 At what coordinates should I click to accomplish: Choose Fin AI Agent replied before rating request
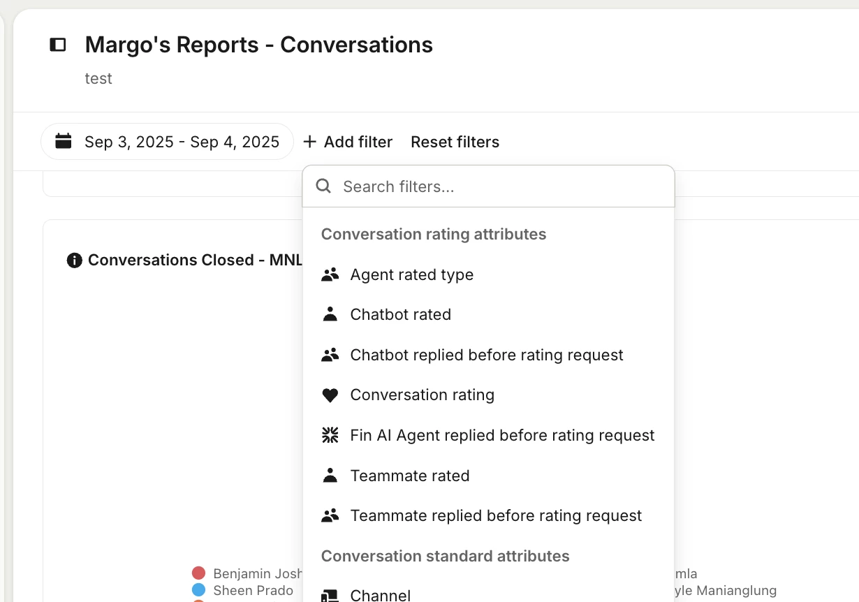(x=488, y=435)
